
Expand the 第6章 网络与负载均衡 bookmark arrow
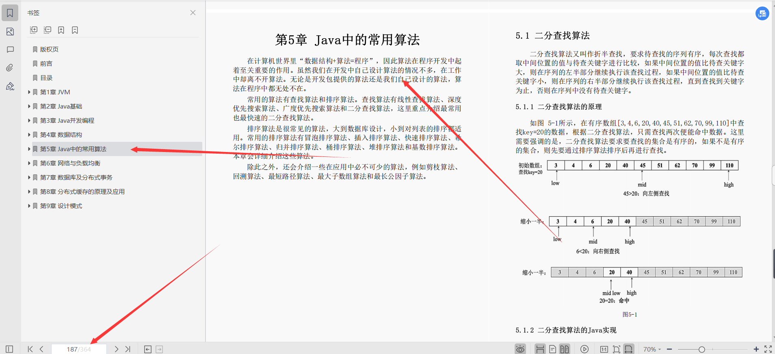(x=29, y=163)
